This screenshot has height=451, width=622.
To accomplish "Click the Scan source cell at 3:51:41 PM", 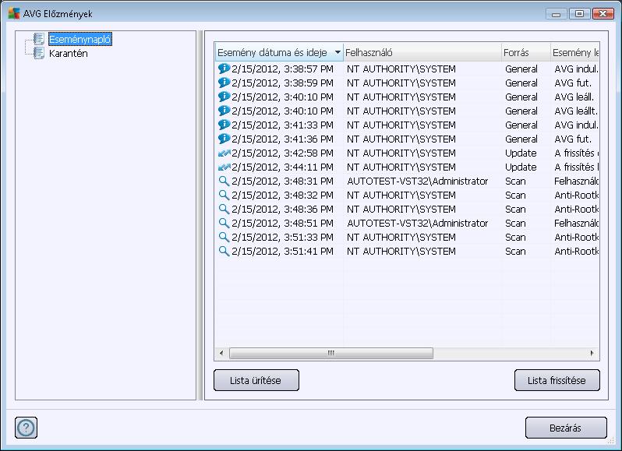I will pos(515,252).
